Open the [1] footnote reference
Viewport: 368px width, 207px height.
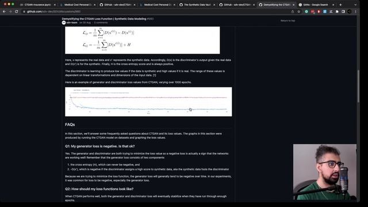point(154,75)
